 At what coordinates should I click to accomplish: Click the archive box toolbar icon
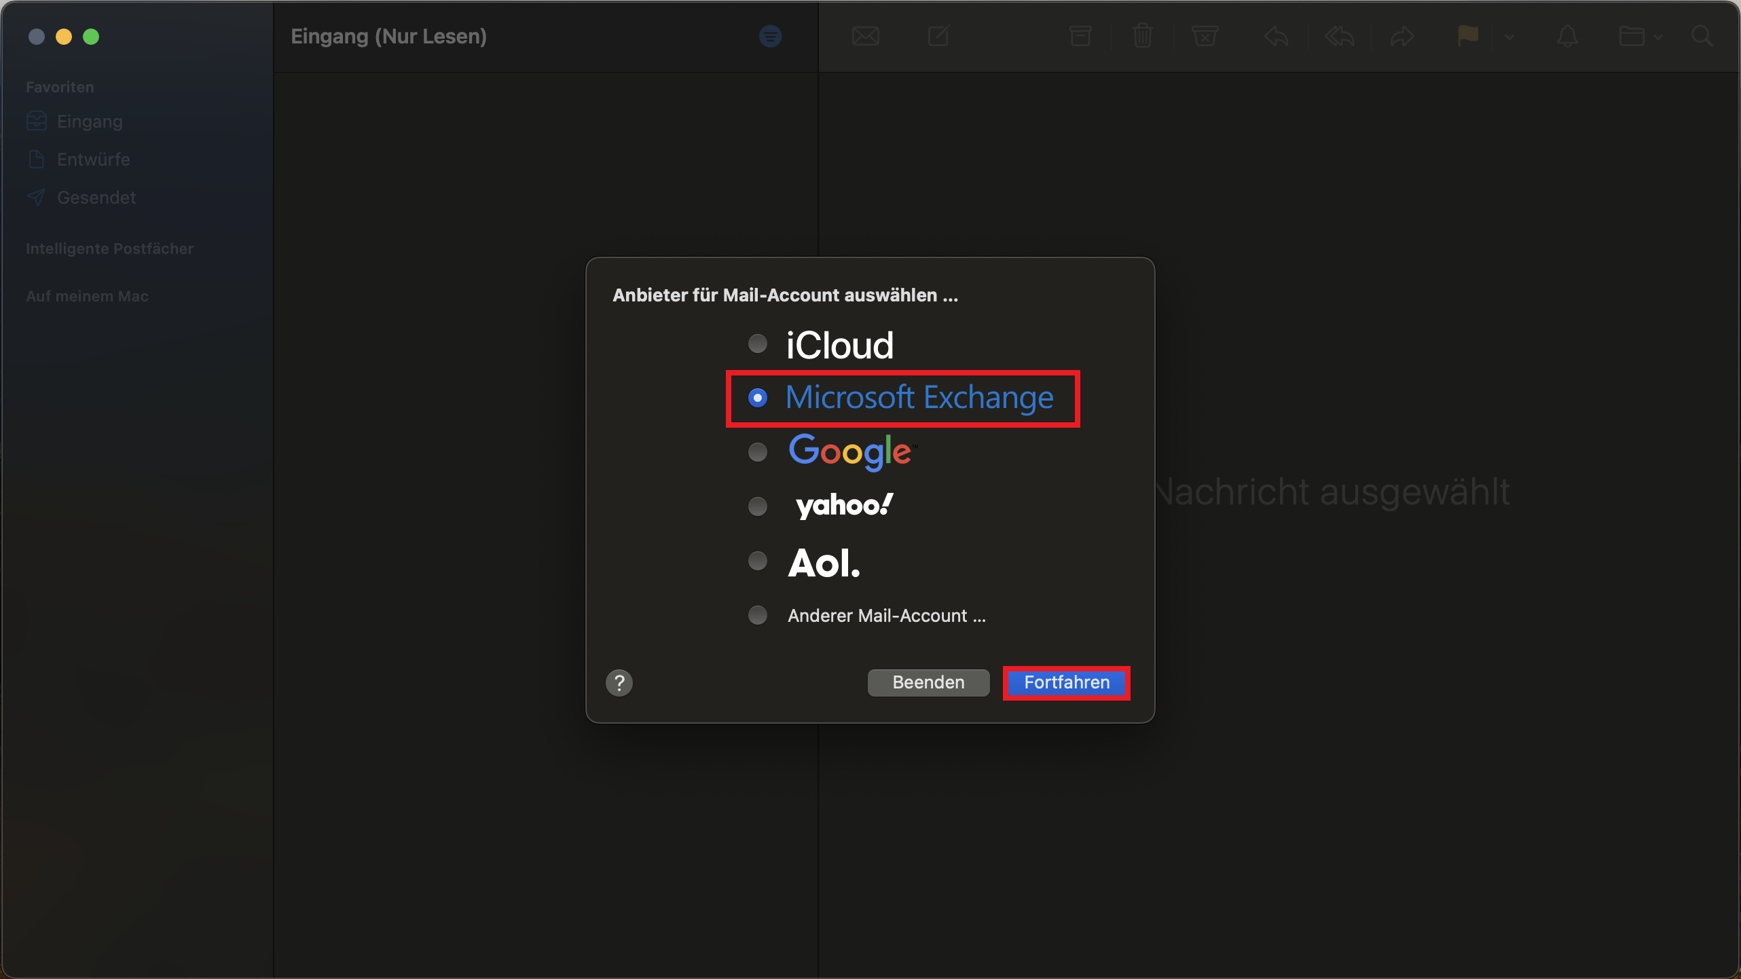(x=1080, y=36)
